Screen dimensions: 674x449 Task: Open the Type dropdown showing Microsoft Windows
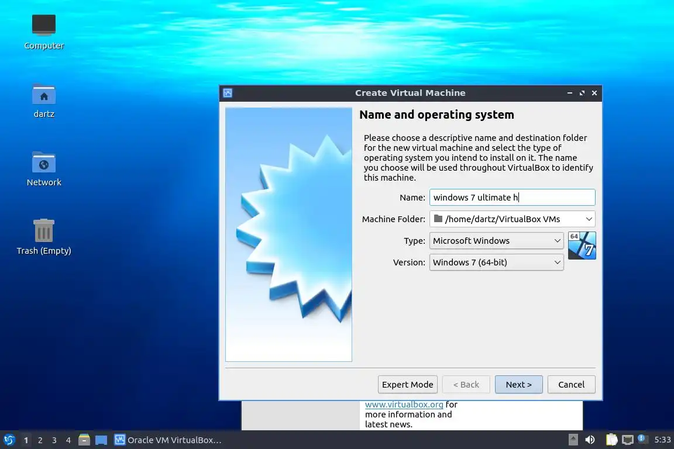click(x=497, y=241)
